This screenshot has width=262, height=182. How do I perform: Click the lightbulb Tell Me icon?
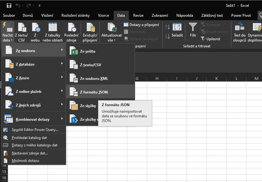[x=260, y=15]
